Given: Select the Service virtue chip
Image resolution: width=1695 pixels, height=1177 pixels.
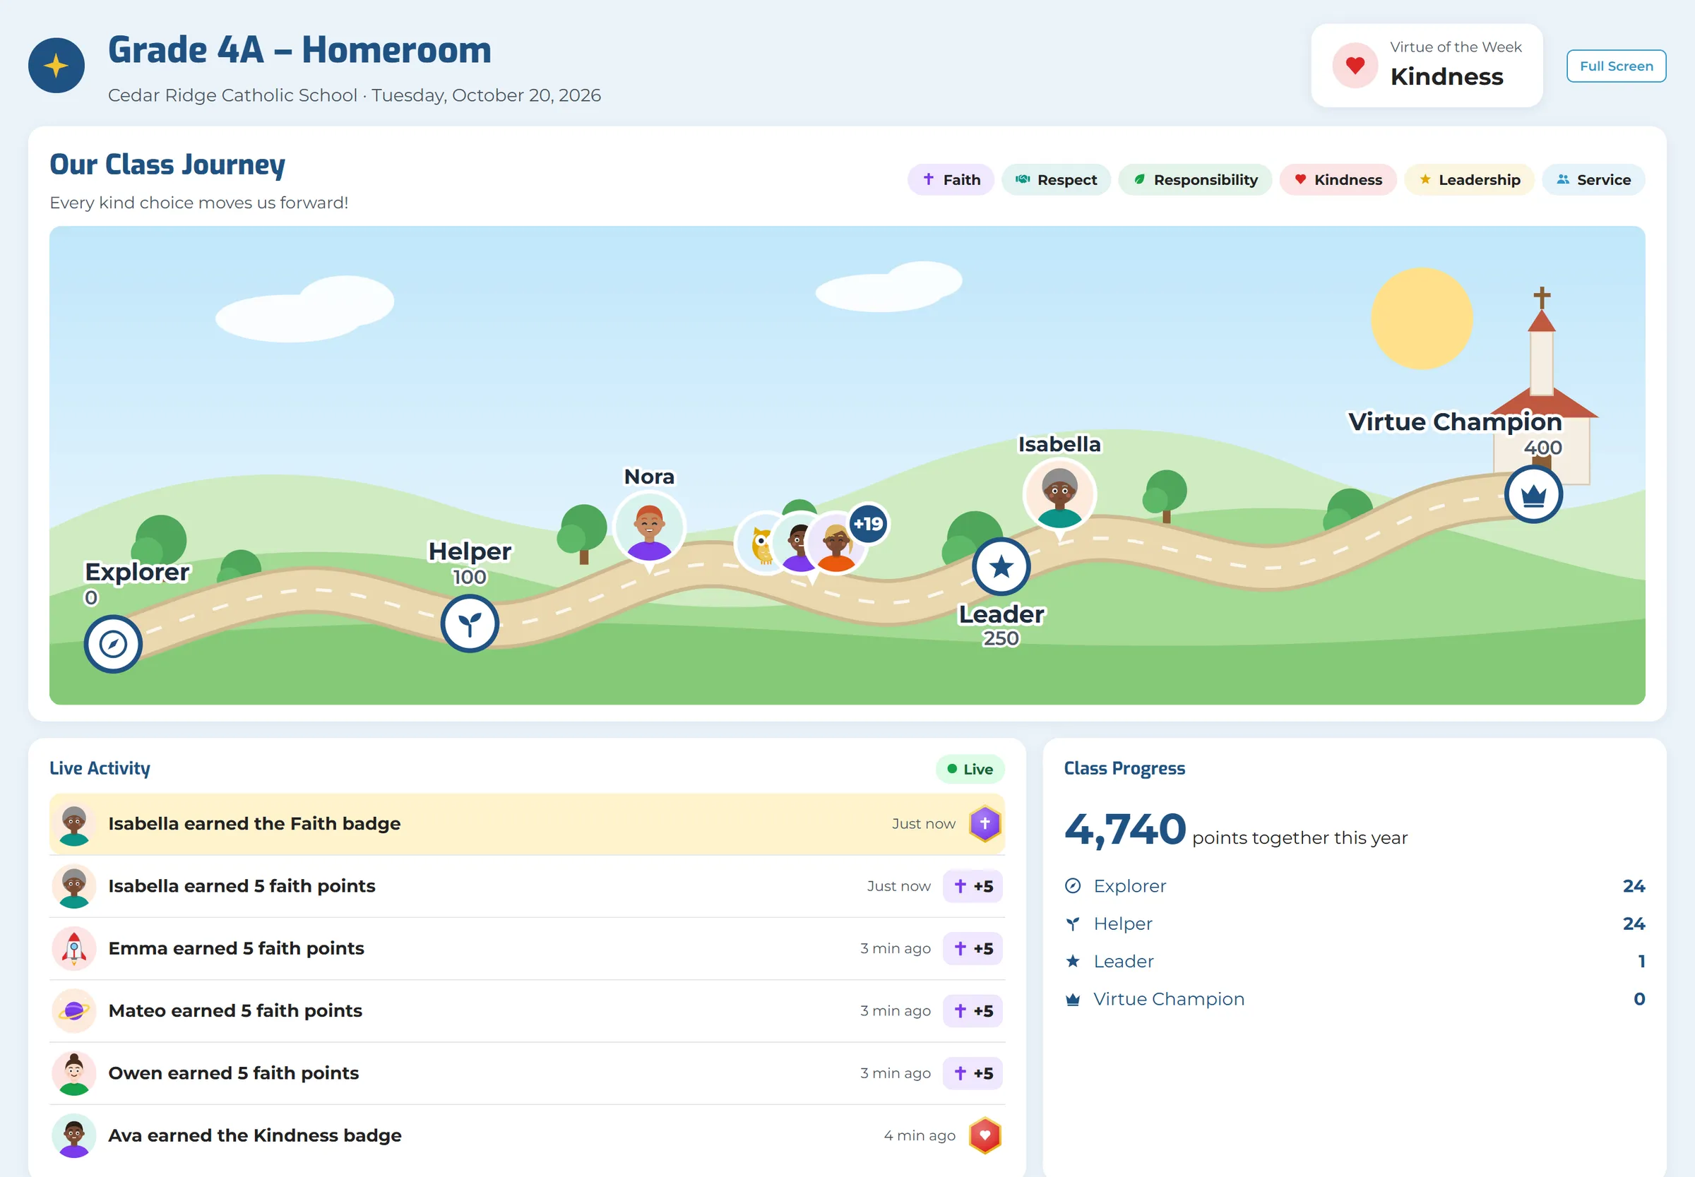Looking at the screenshot, I should (x=1593, y=180).
